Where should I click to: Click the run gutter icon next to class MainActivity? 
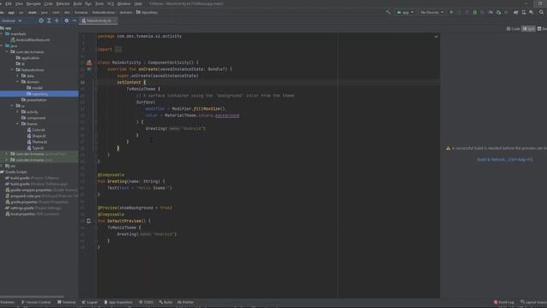pos(89,62)
